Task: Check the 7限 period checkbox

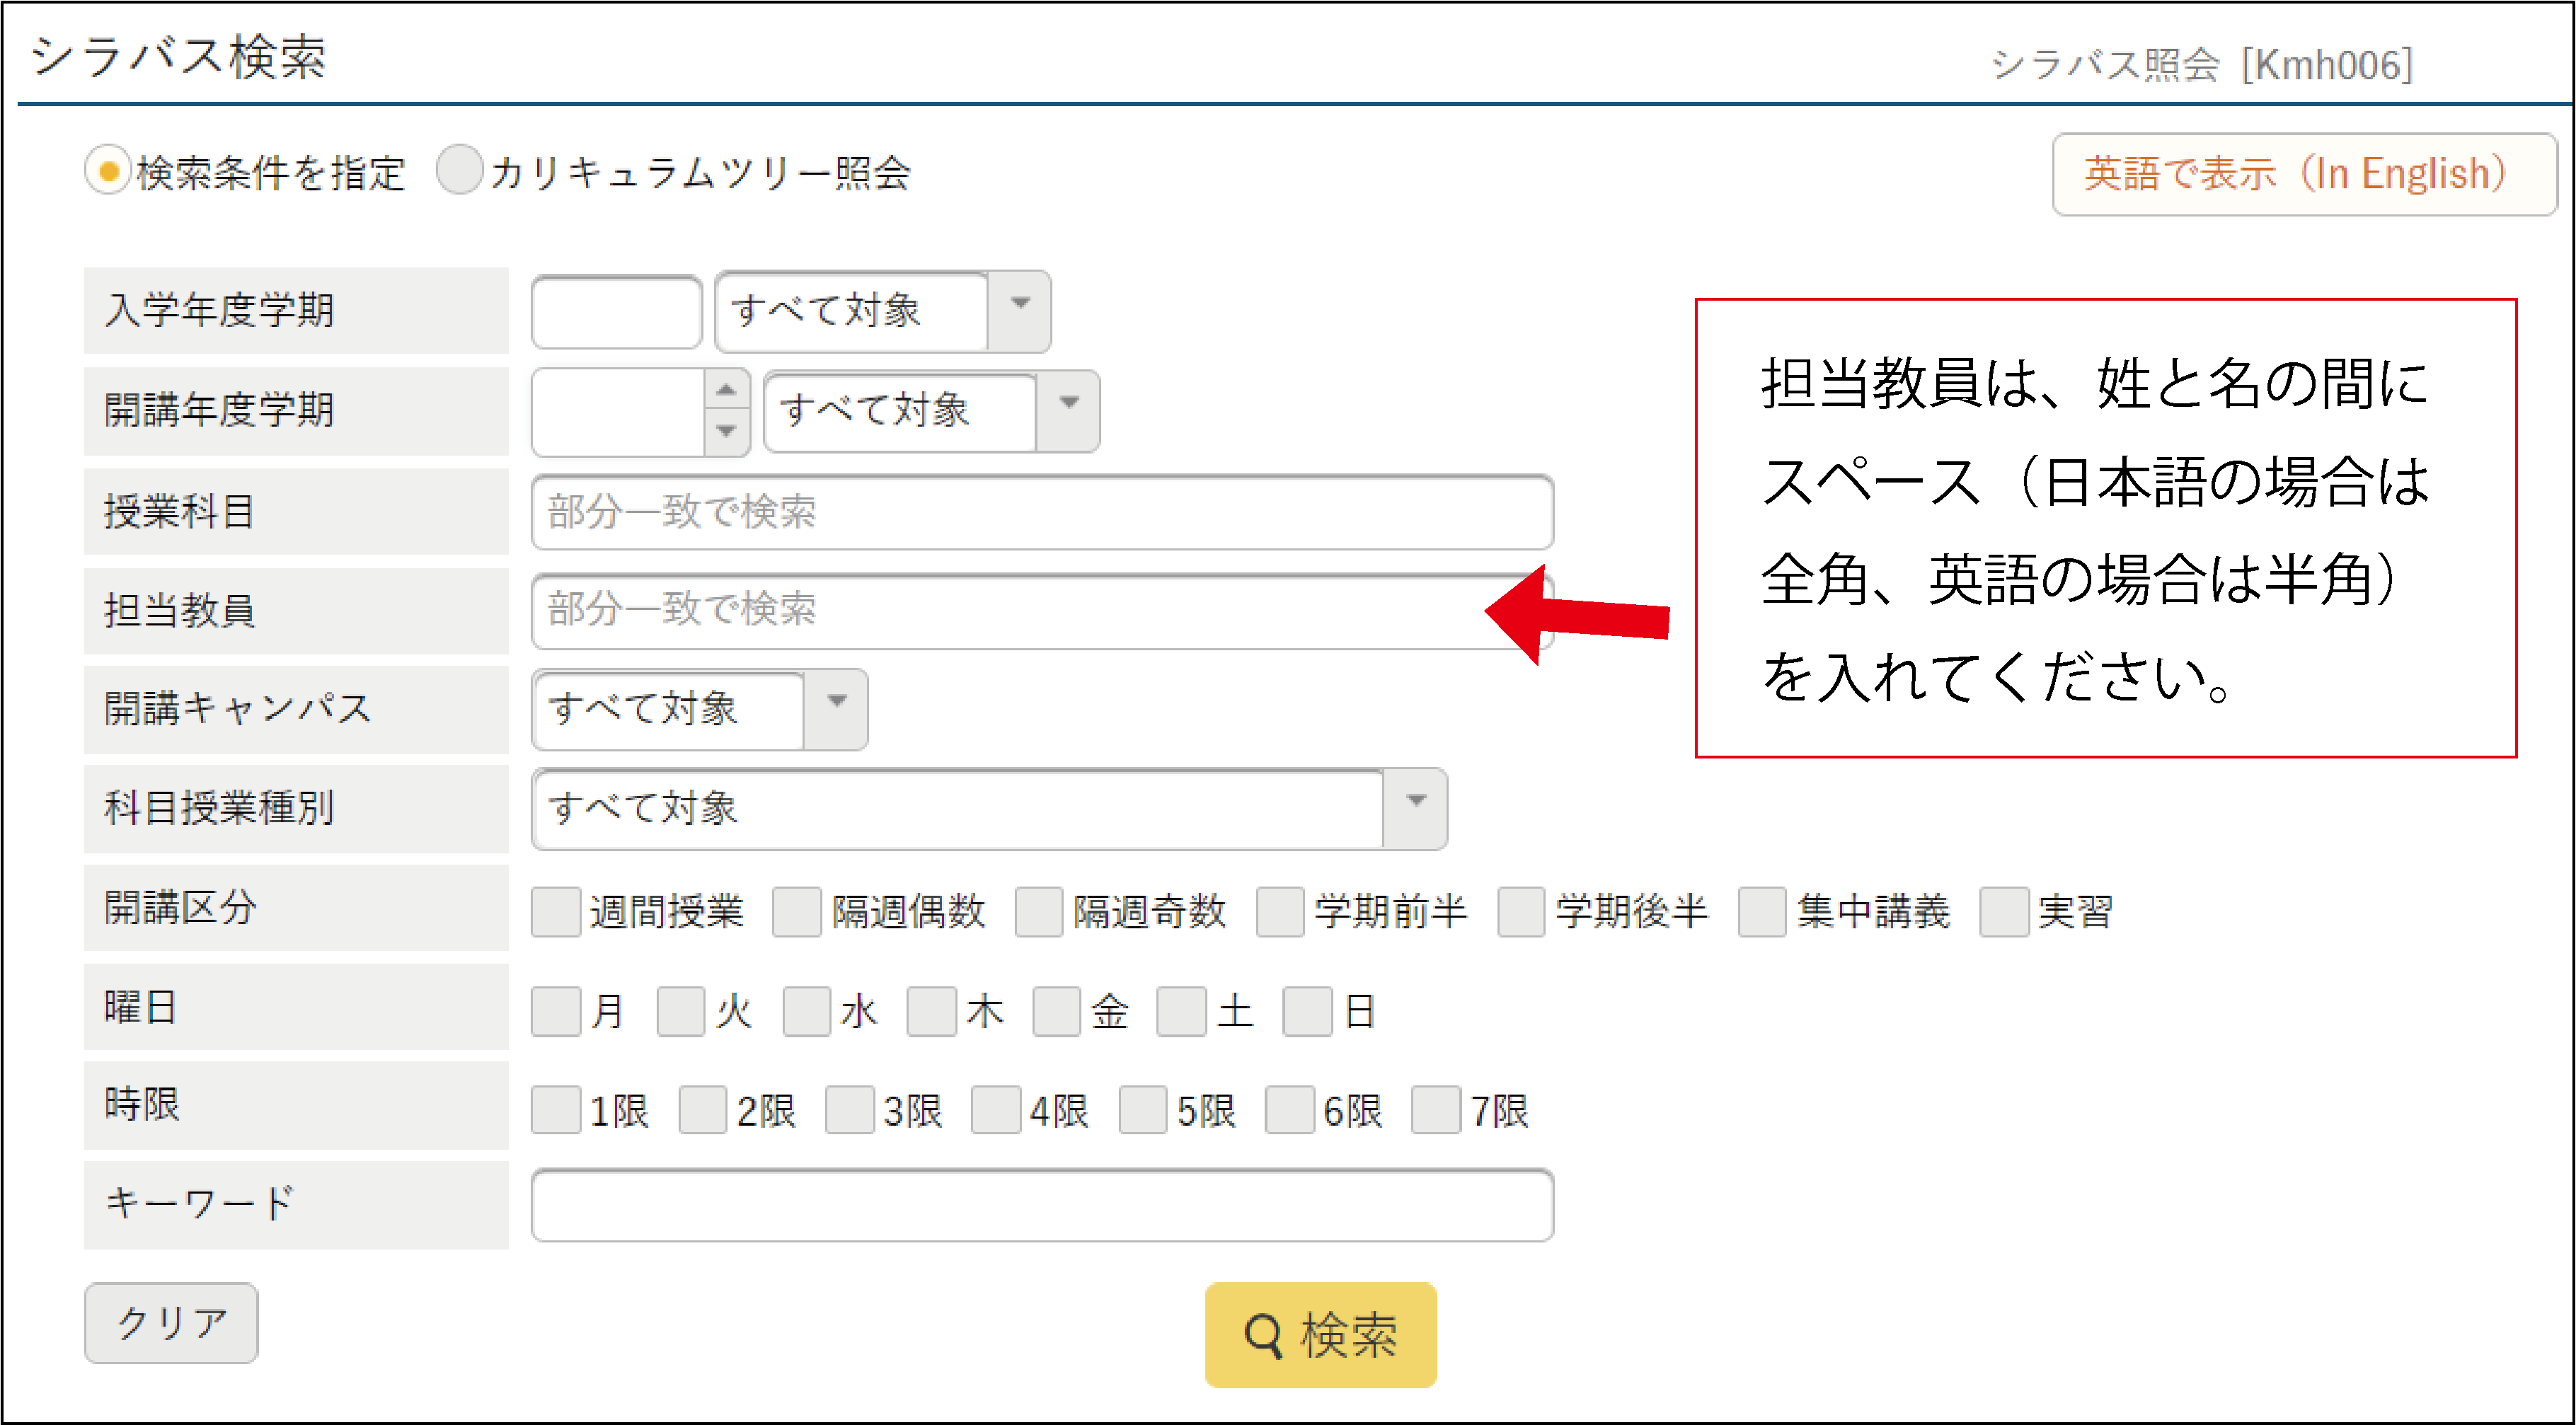Action: [x=1436, y=1110]
